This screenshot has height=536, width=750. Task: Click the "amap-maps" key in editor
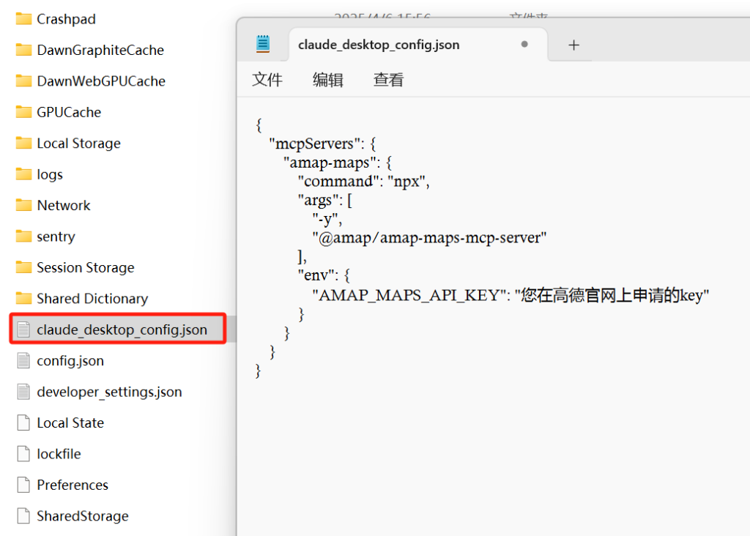329,163
